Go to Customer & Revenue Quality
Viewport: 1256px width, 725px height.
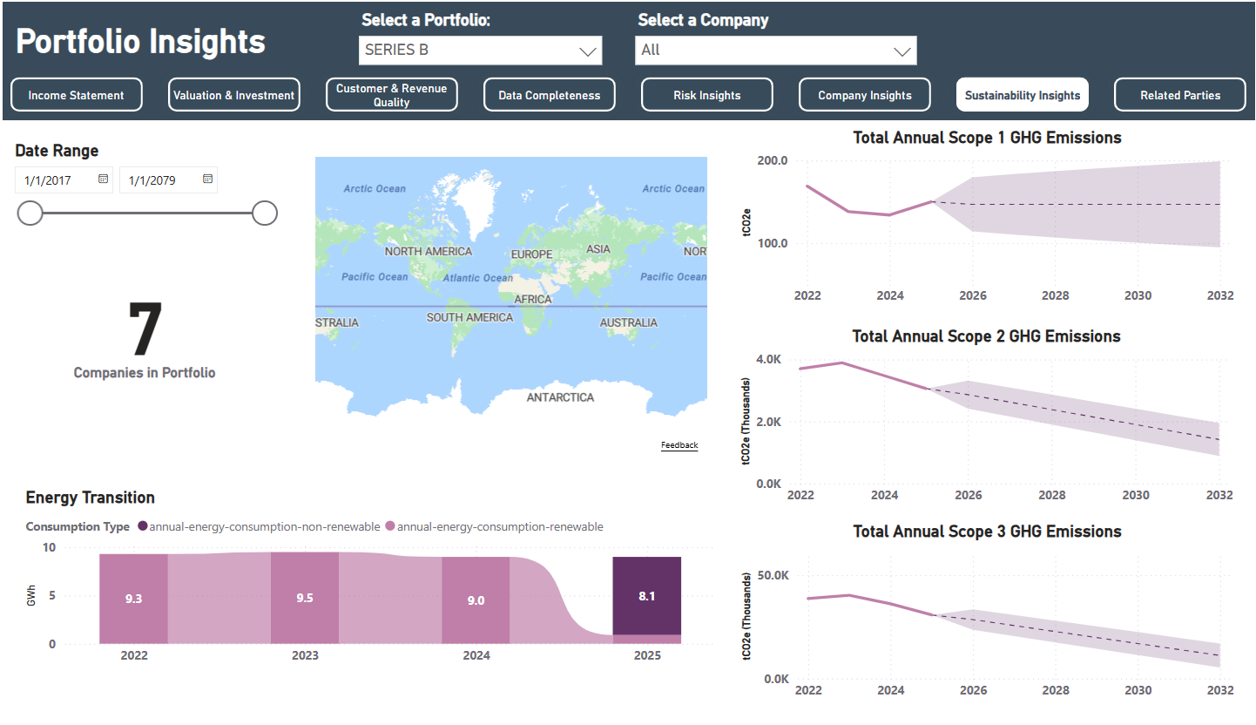click(392, 95)
